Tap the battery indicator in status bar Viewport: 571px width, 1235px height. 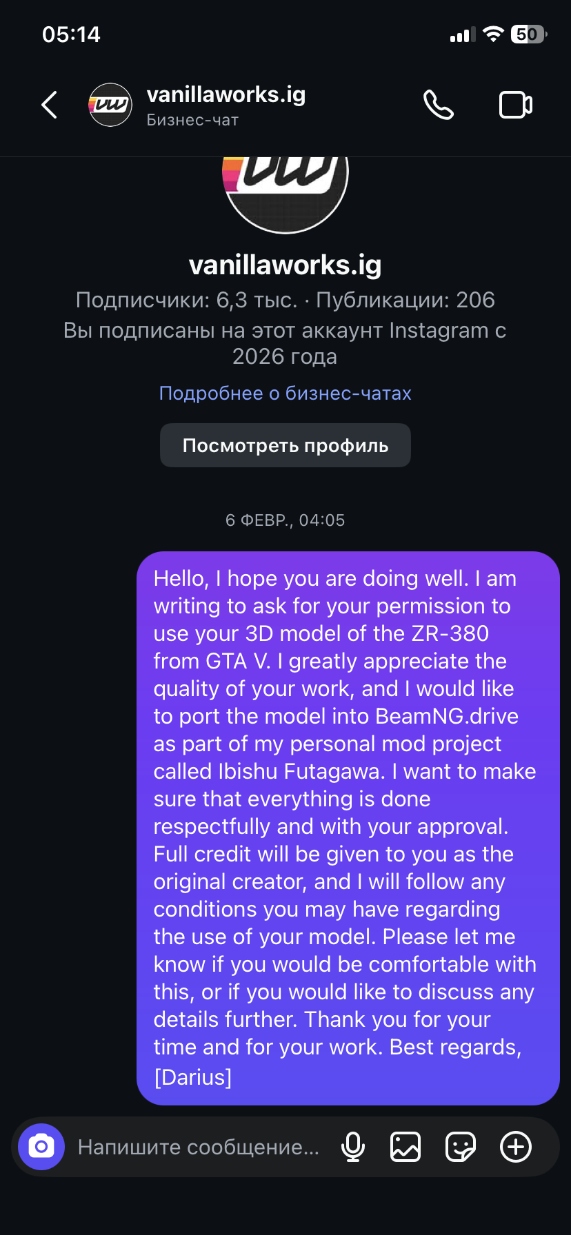click(x=528, y=34)
